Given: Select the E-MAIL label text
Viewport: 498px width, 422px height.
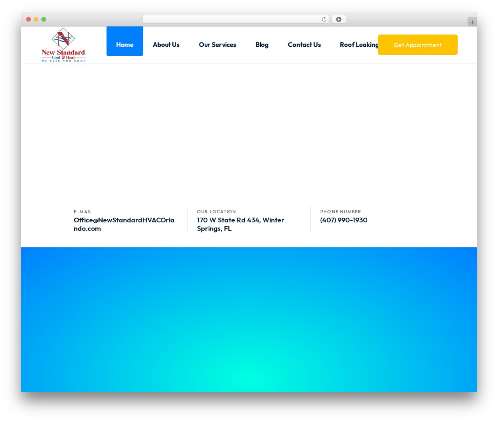Looking at the screenshot, I should (x=83, y=212).
